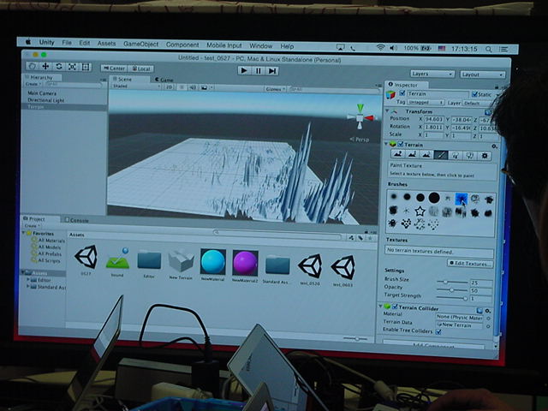Image resolution: width=548 pixels, height=411 pixels.
Task: Select Paint Height terrain tool
Action: [x=412, y=154]
